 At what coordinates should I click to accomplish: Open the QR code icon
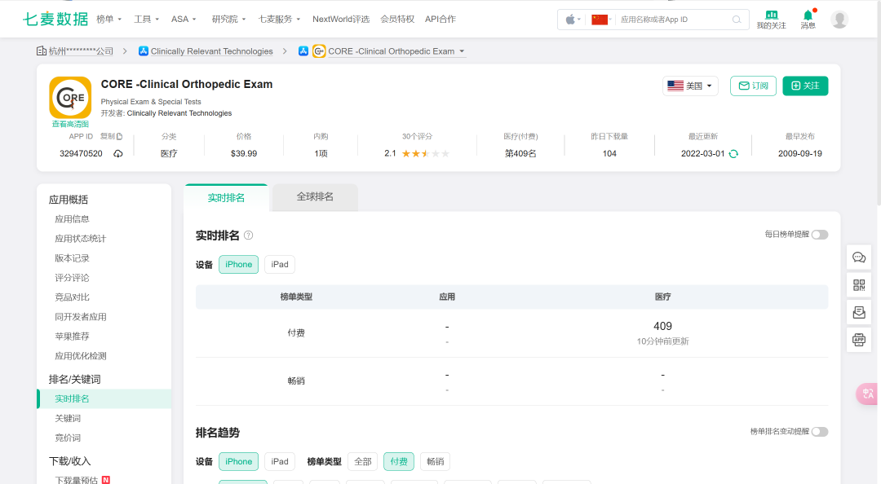(859, 284)
